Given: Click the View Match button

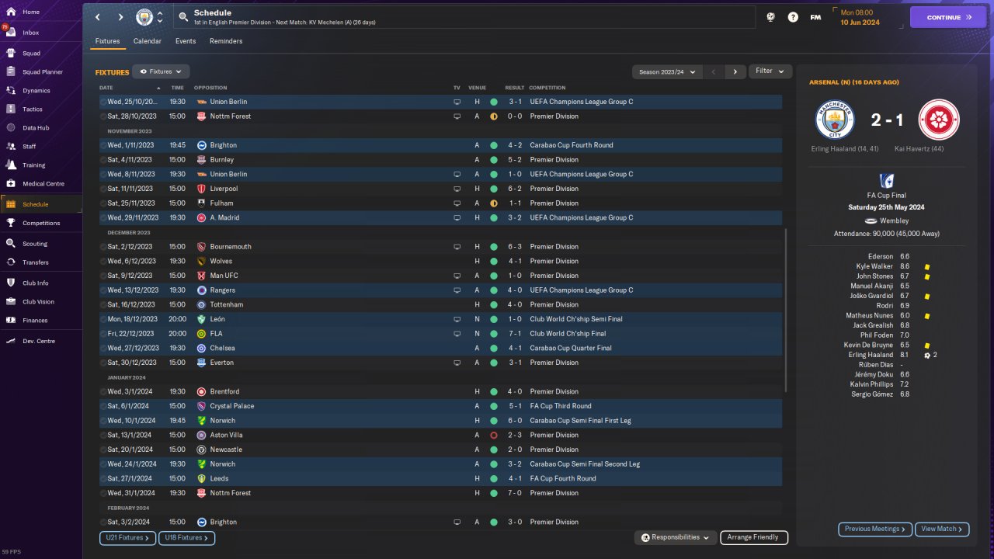Looking at the screenshot, I should [x=942, y=529].
